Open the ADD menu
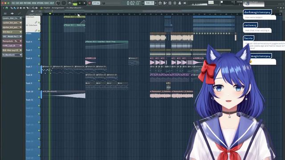 (x=21, y=3)
